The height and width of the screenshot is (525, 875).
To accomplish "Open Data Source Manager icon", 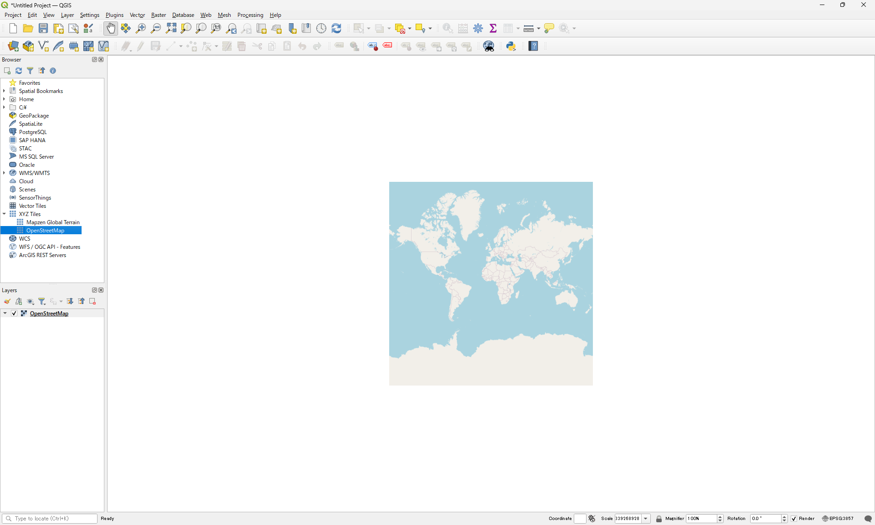I will pyautogui.click(x=13, y=46).
